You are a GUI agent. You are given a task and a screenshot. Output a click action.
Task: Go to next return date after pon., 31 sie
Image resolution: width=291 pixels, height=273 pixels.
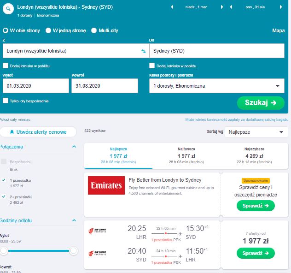coord(281,7)
